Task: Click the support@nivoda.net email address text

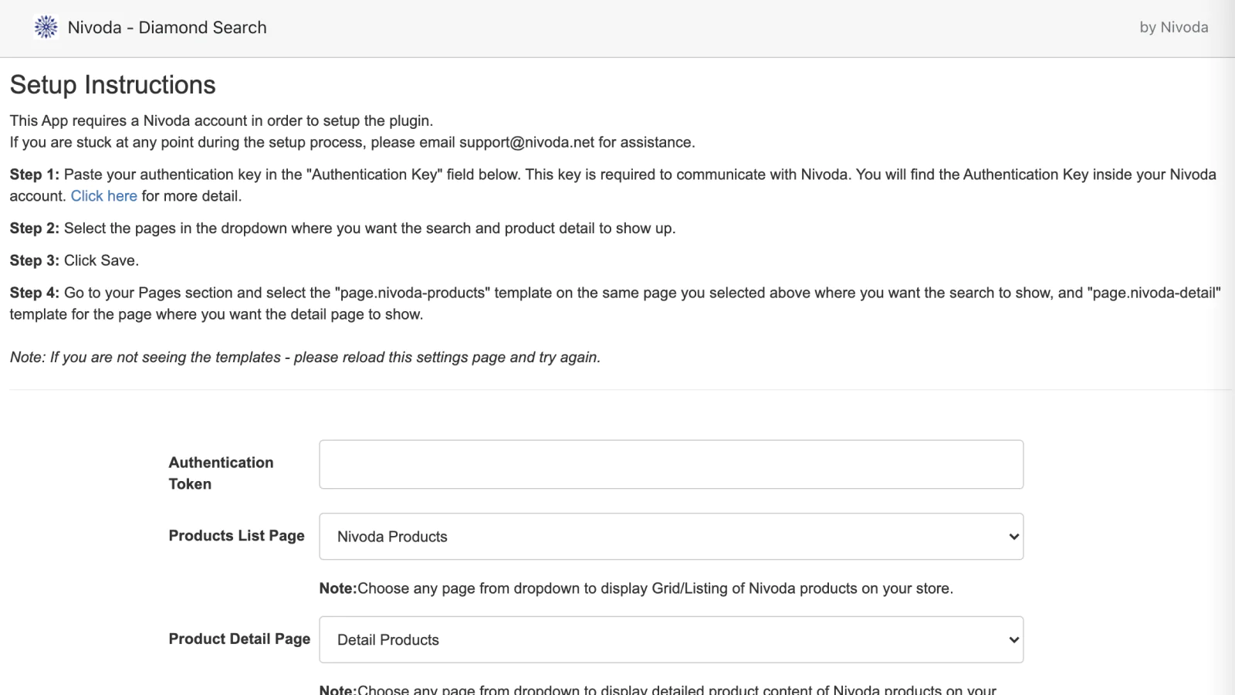Action: [526, 142]
